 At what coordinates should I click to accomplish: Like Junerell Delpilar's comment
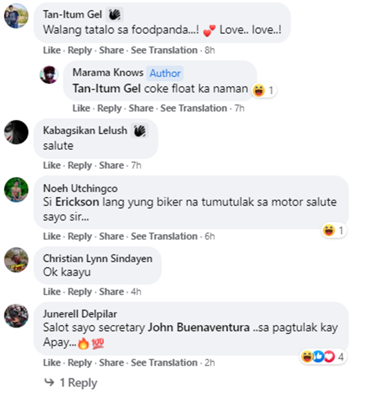(51, 362)
